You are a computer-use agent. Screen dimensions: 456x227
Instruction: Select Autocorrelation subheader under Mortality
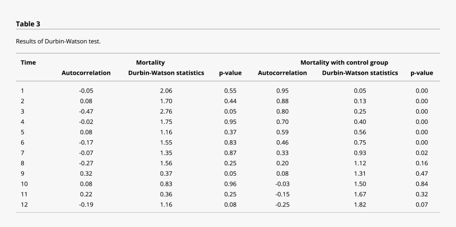[x=86, y=73]
